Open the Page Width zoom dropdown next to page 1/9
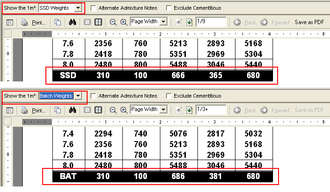Image resolution: width=330 pixels, height=192 pixels. pyautogui.click(x=164, y=22)
